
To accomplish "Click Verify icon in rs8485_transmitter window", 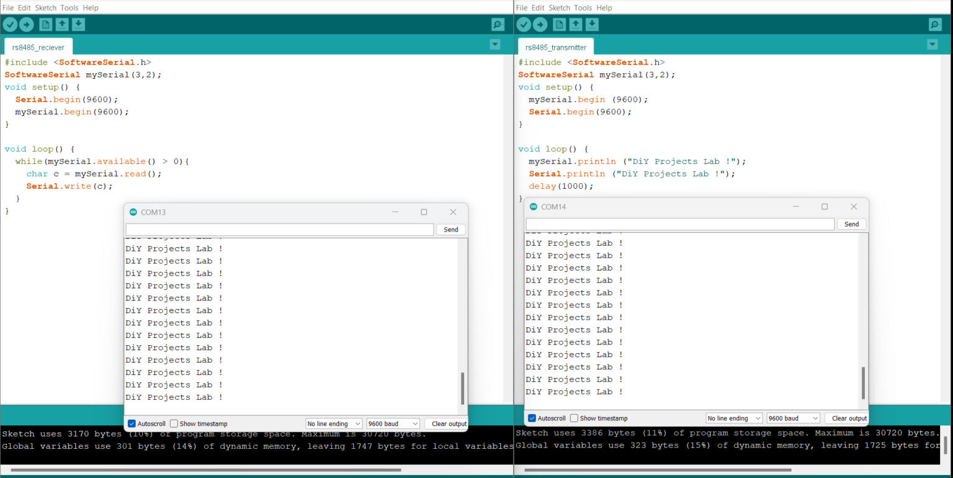I will tap(524, 25).
